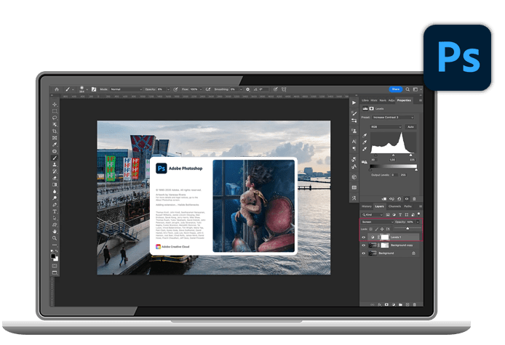
Task: Select the Gradient tool
Action: click(55, 185)
